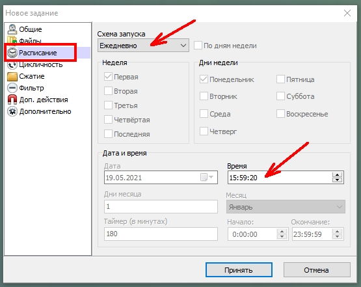Select the Файлы folder icon
Viewport: 361px width, 287px height.
[12, 40]
